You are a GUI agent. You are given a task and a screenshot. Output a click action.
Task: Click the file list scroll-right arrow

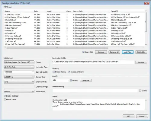tap(143, 47)
